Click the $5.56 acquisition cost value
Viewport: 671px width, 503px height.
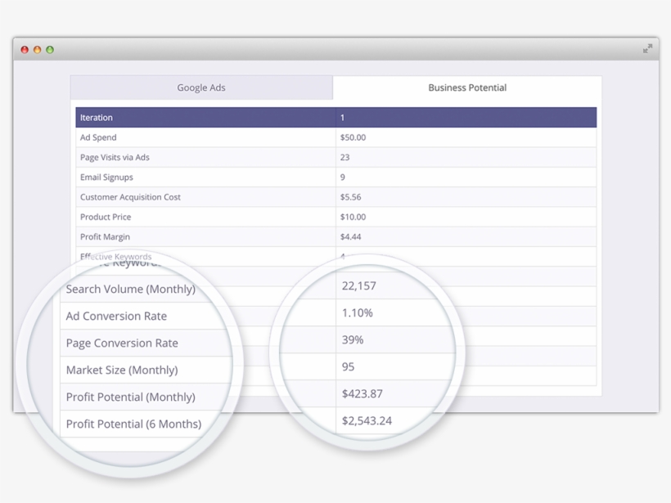tap(350, 197)
